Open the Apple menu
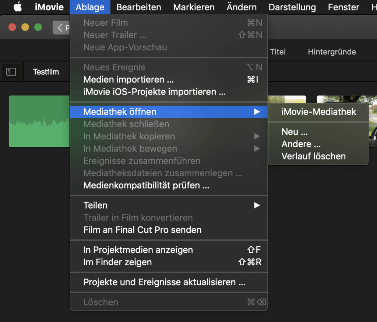 click(x=18, y=7)
